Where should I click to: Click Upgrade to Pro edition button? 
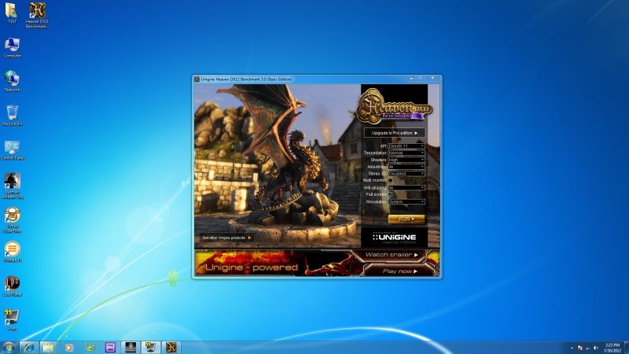click(x=395, y=133)
